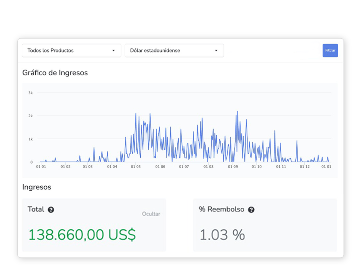The width and height of the screenshot is (362, 278).
Task: Pick the 01 12 date label
Action: pos(305,167)
